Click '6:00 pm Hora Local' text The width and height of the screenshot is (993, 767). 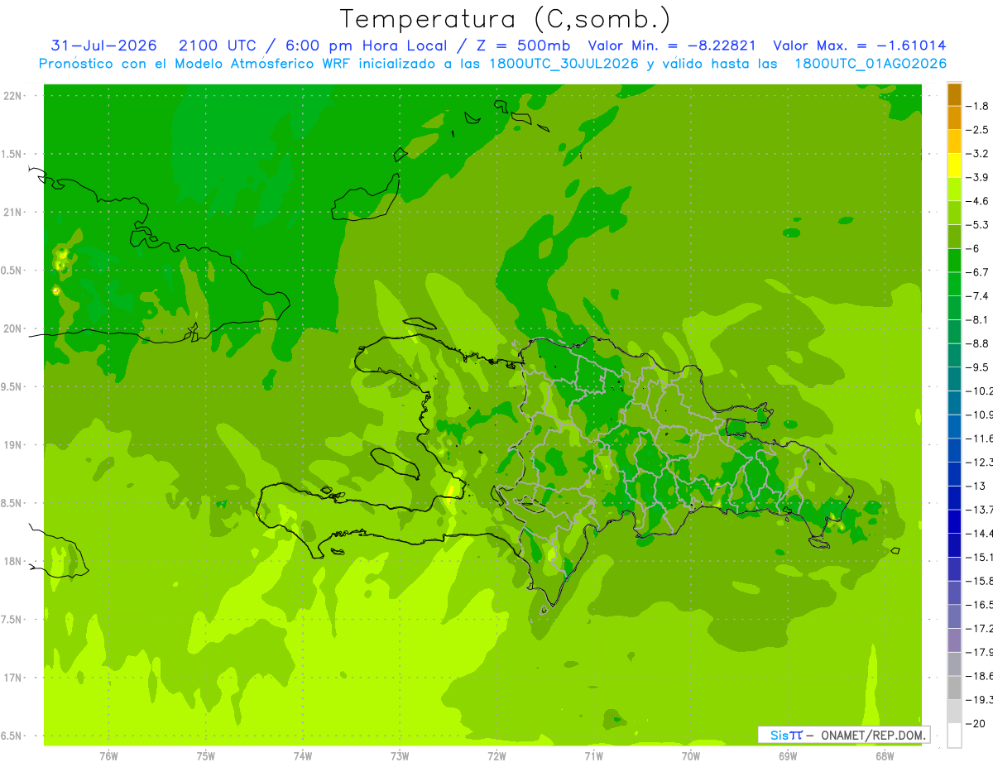[366, 46]
